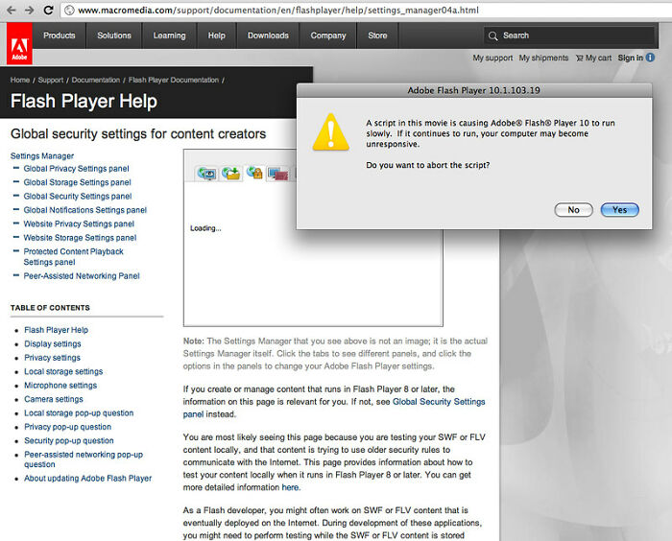The height and width of the screenshot is (541, 672).
Task: Open Website Privacy Settings panel link
Action: (80, 223)
